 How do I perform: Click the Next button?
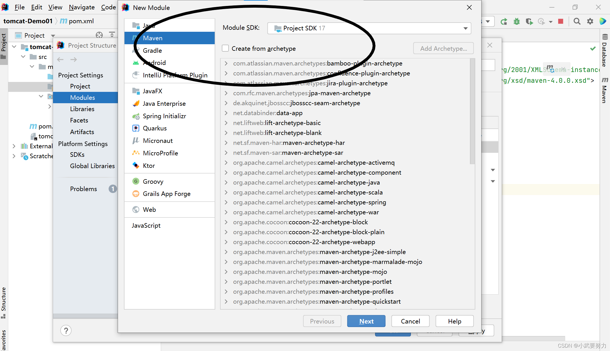366,321
